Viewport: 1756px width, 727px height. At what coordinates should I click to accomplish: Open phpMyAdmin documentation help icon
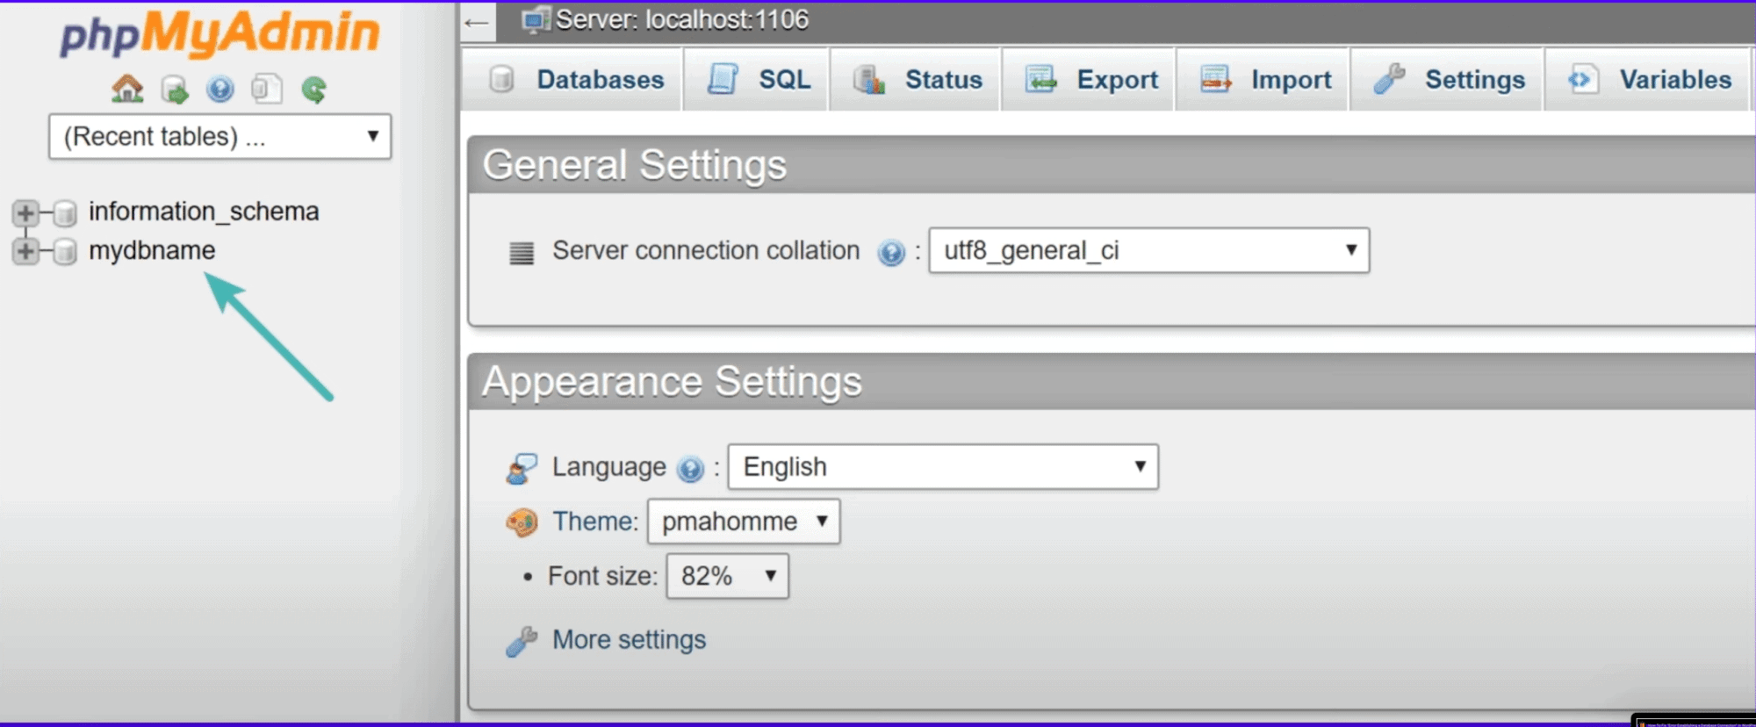pos(220,89)
